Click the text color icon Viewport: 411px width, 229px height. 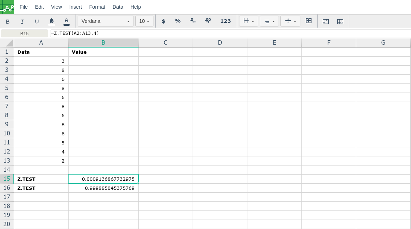tap(66, 21)
